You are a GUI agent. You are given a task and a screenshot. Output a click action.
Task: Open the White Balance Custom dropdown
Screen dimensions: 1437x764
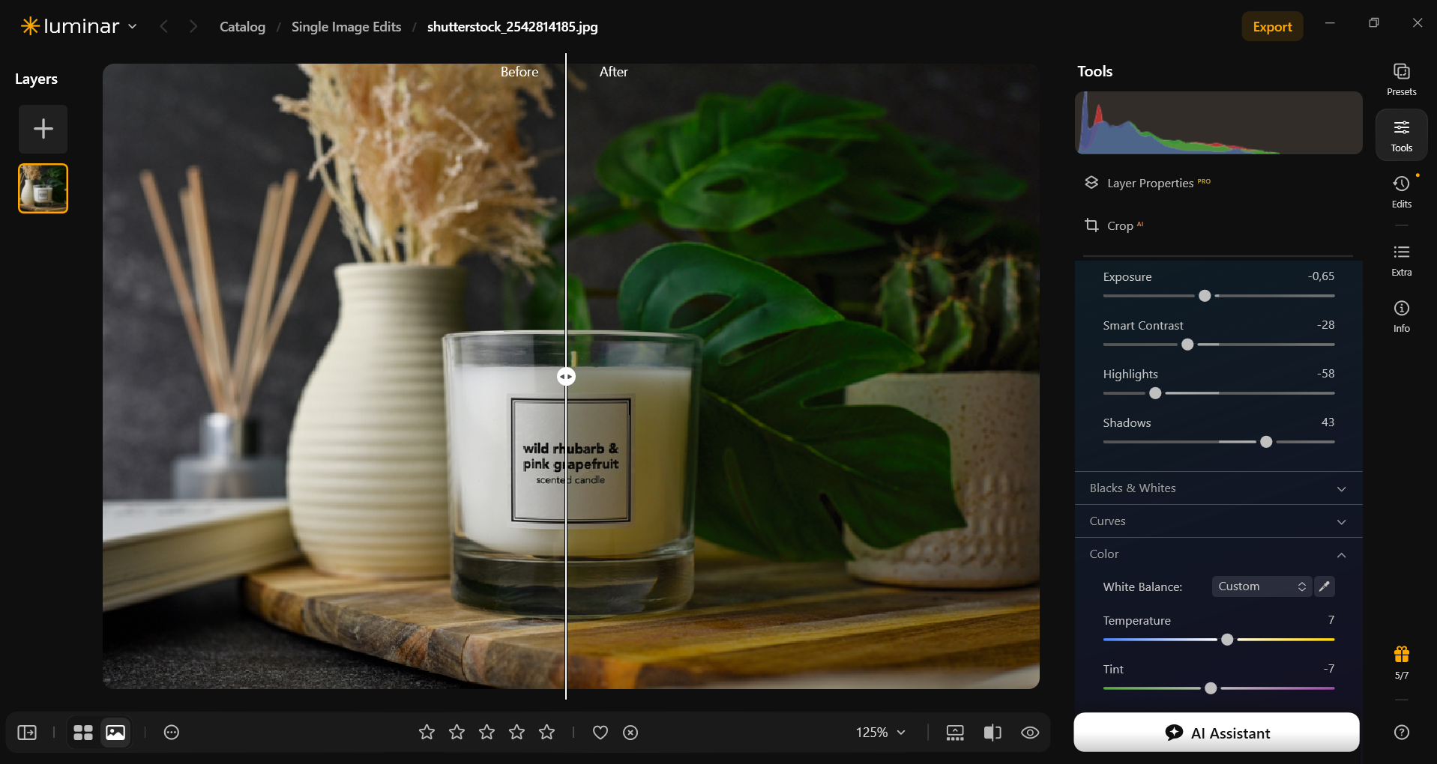[1262, 586]
